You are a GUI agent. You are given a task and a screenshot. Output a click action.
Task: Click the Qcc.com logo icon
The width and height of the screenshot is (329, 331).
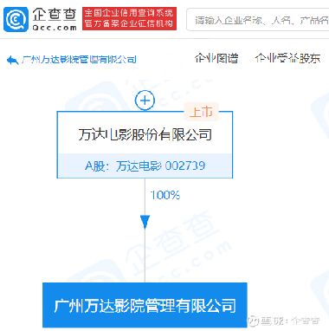click(16, 19)
